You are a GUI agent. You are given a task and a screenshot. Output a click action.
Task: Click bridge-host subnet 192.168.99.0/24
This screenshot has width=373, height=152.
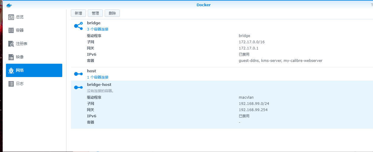pyautogui.click(x=254, y=104)
